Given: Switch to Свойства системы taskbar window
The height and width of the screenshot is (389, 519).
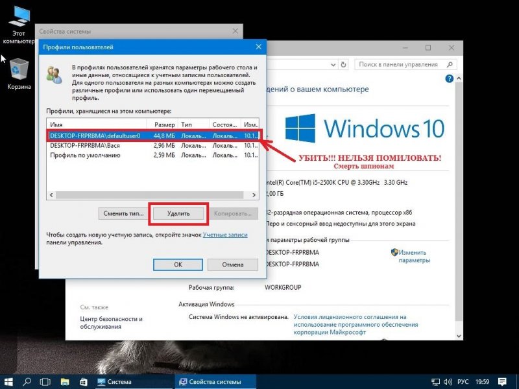Looking at the screenshot, I should pos(215,382).
